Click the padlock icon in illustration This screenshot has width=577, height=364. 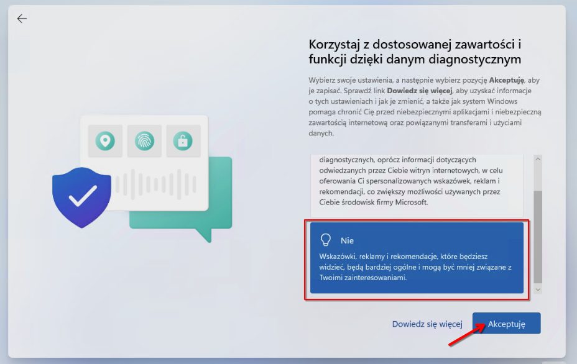click(183, 142)
